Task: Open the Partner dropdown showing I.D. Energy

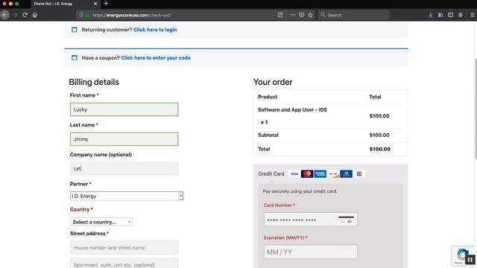Action: tap(127, 196)
